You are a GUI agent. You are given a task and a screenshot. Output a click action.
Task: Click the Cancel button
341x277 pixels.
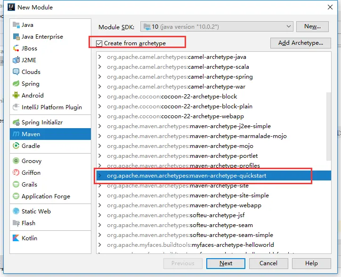[x=268, y=263]
